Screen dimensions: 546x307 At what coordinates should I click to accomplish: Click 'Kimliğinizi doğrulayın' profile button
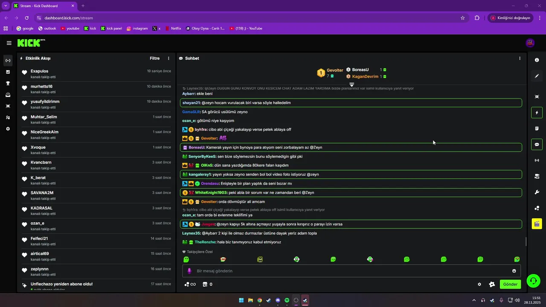[x=510, y=18]
